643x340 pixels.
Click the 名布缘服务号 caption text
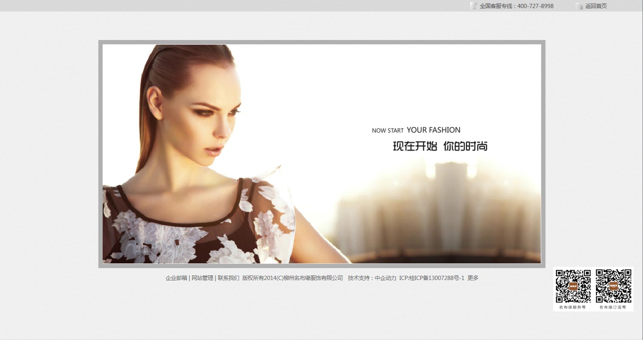(573, 307)
